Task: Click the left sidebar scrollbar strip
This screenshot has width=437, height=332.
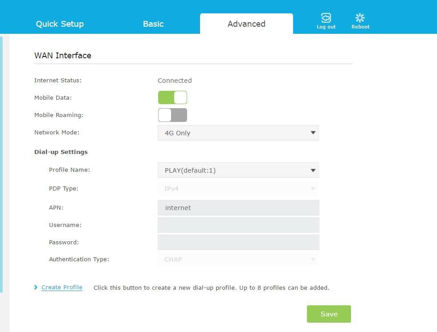Action: click(x=1, y=165)
